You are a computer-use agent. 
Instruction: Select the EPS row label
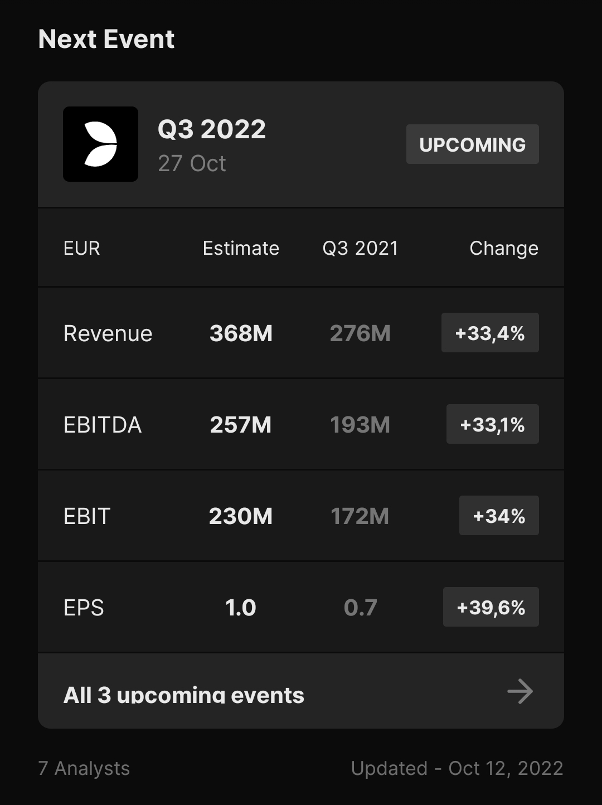point(84,608)
